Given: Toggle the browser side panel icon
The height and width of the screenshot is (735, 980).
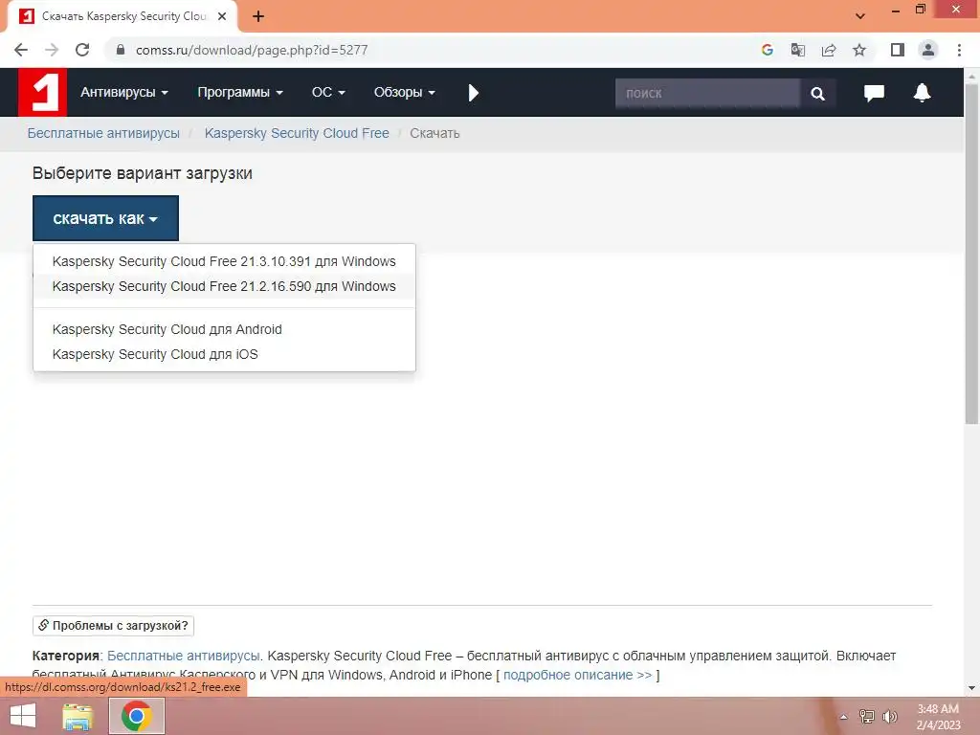Looking at the screenshot, I should click(898, 50).
